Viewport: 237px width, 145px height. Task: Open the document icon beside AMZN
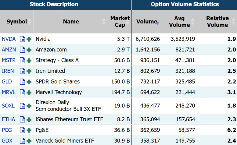[x=22, y=50]
